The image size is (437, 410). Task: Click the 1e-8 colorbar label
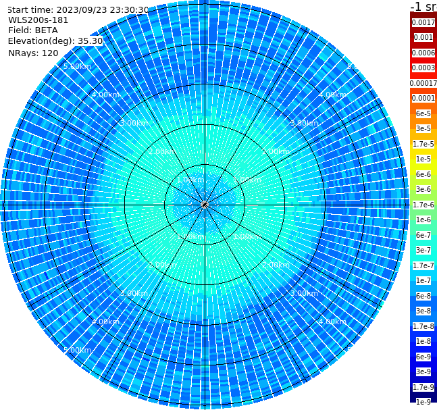click(423, 341)
